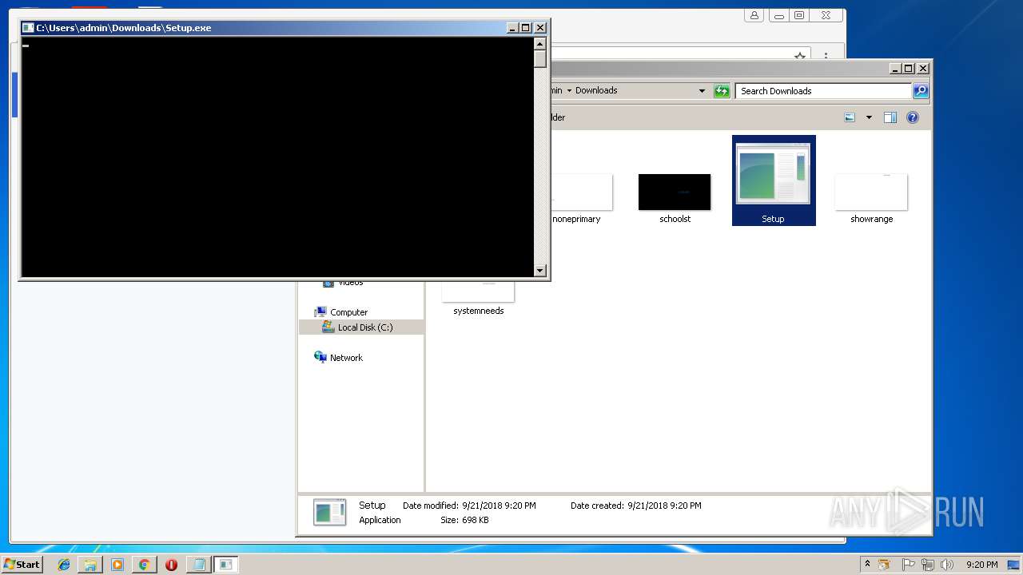The height and width of the screenshot is (575, 1023).
Task: Open the address bar history dropdown
Action: 702,91
